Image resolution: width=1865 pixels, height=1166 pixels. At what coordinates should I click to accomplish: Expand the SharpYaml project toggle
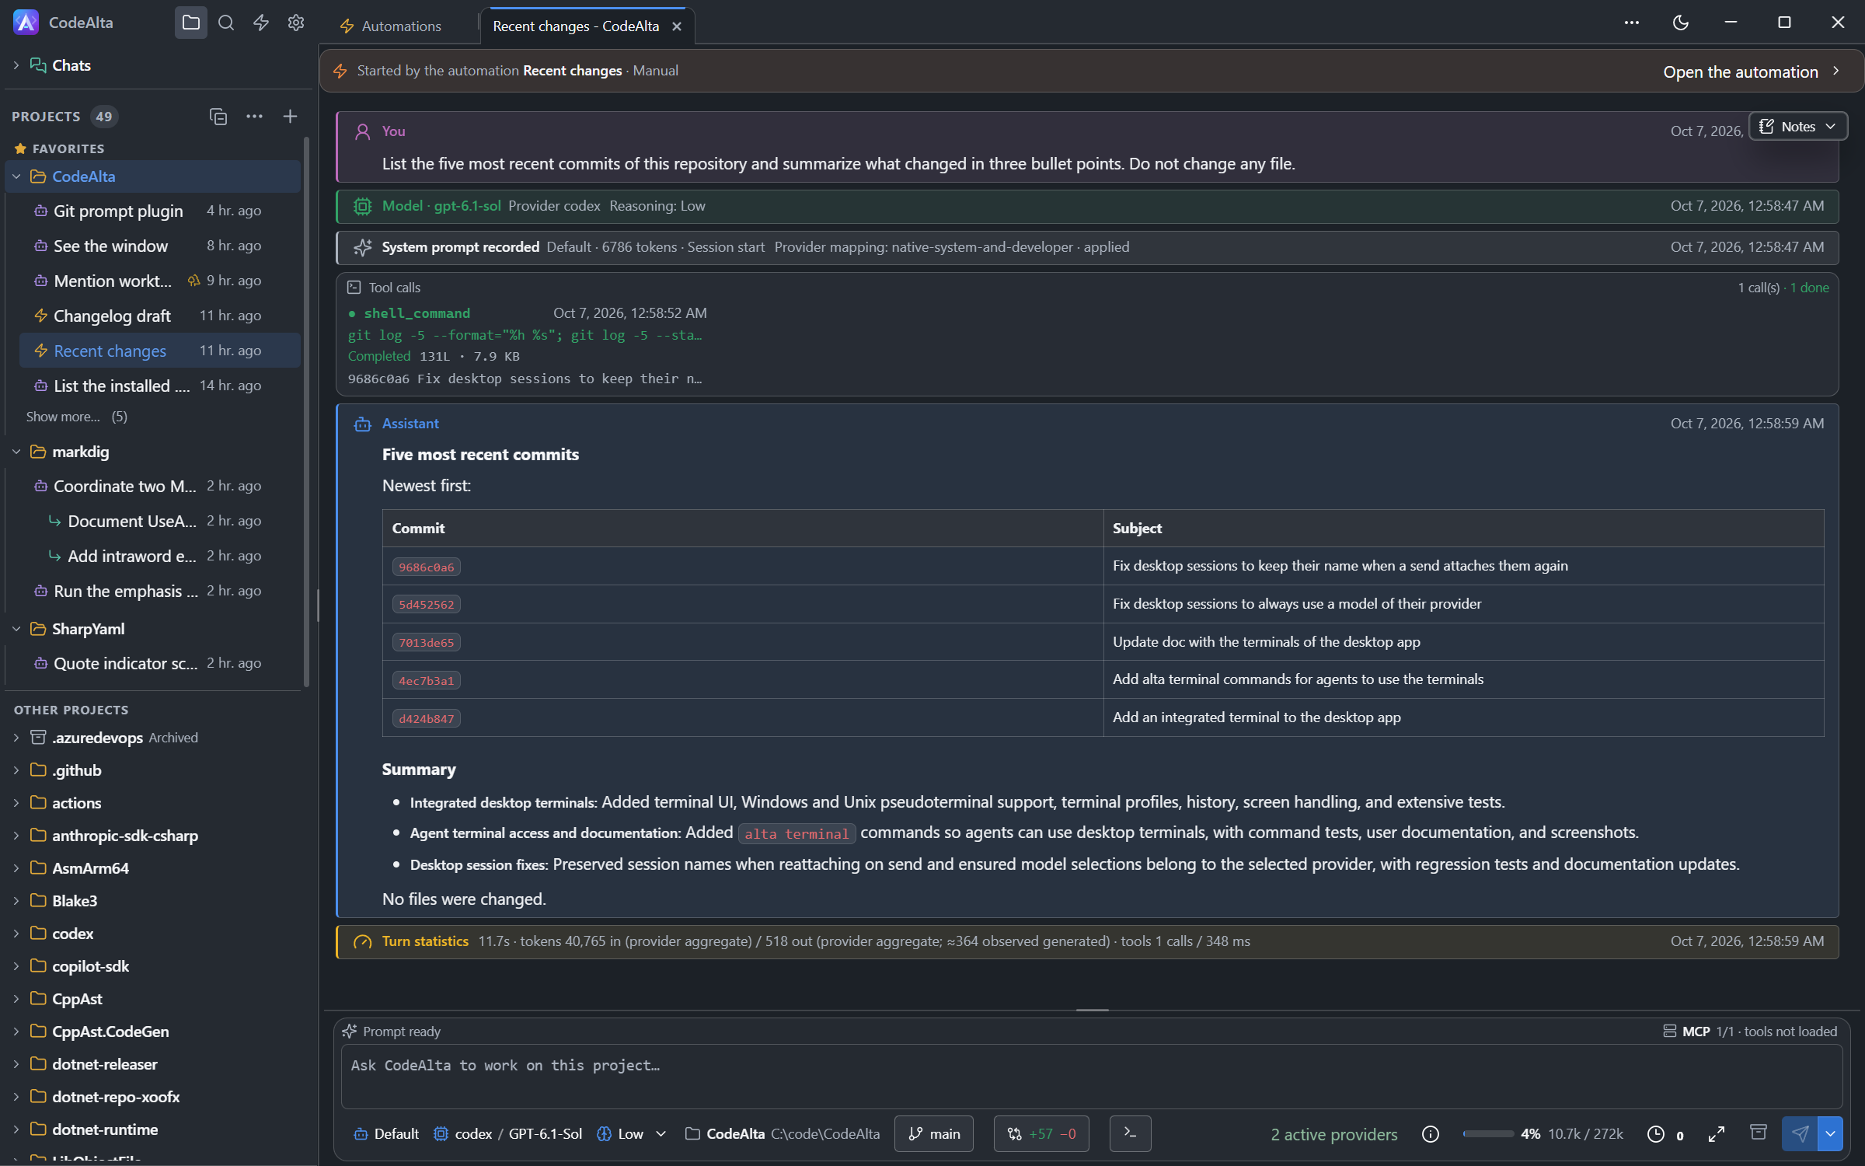coord(16,629)
